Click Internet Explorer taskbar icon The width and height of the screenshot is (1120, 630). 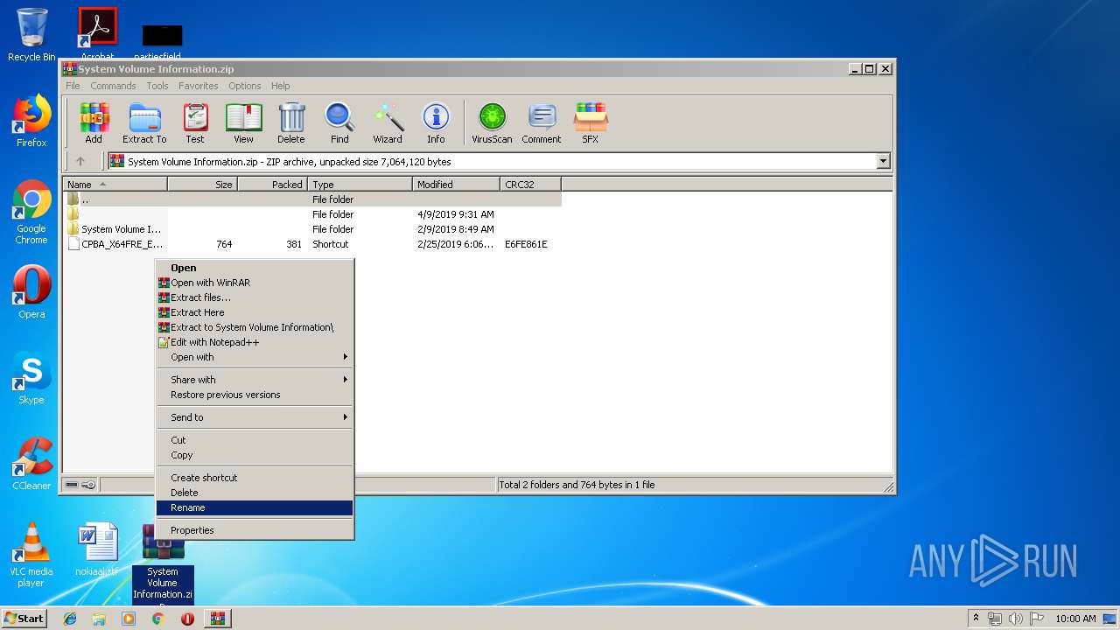point(70,619)
